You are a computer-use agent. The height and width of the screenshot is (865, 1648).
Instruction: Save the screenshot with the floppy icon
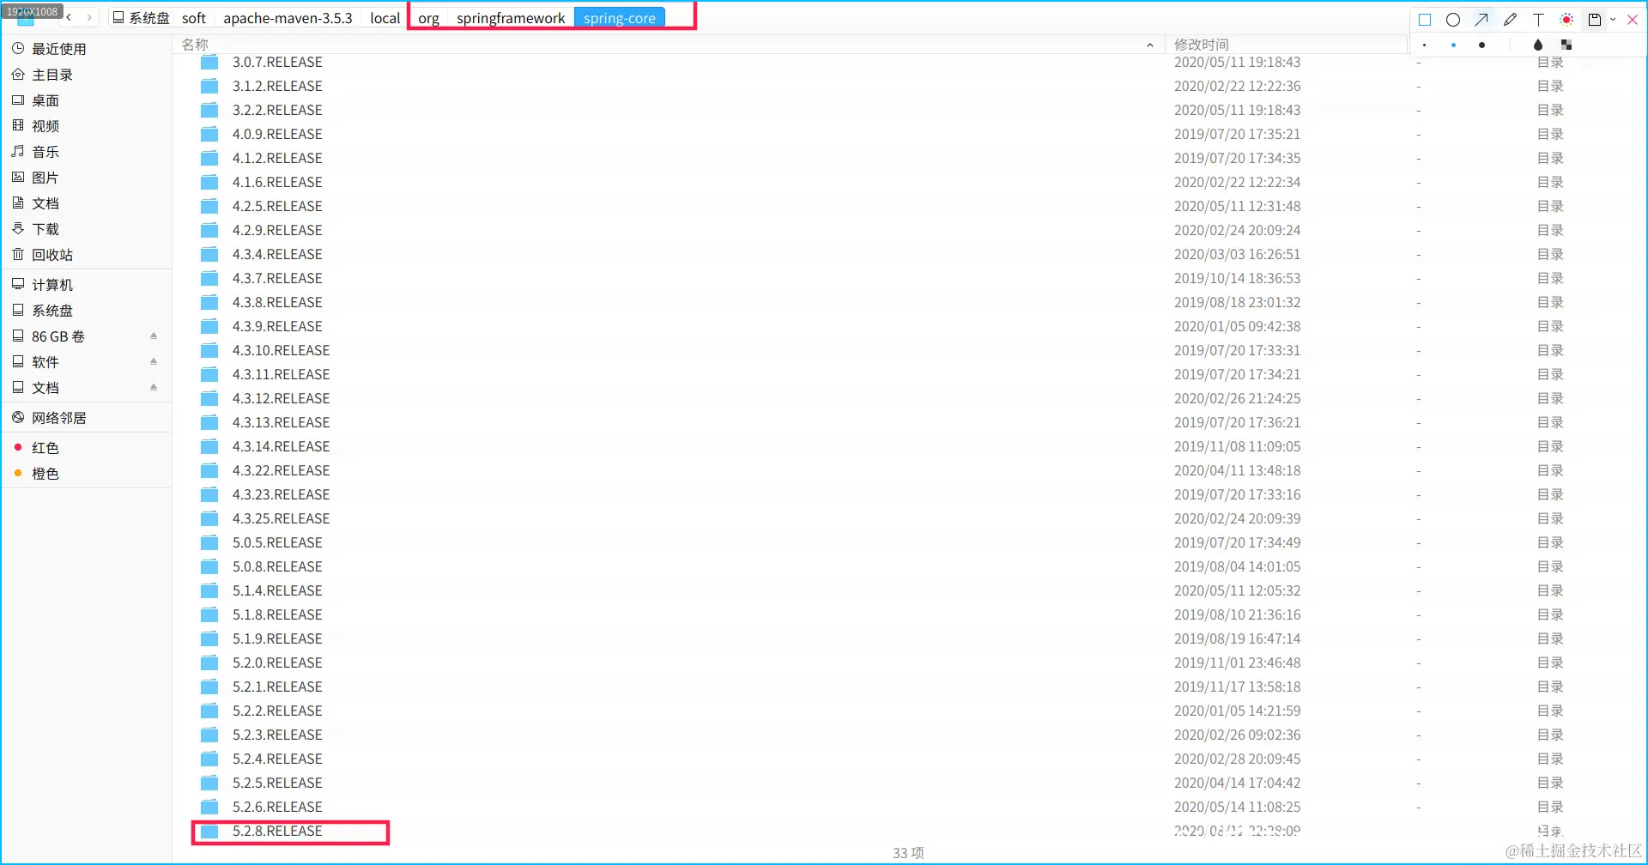1595,19
